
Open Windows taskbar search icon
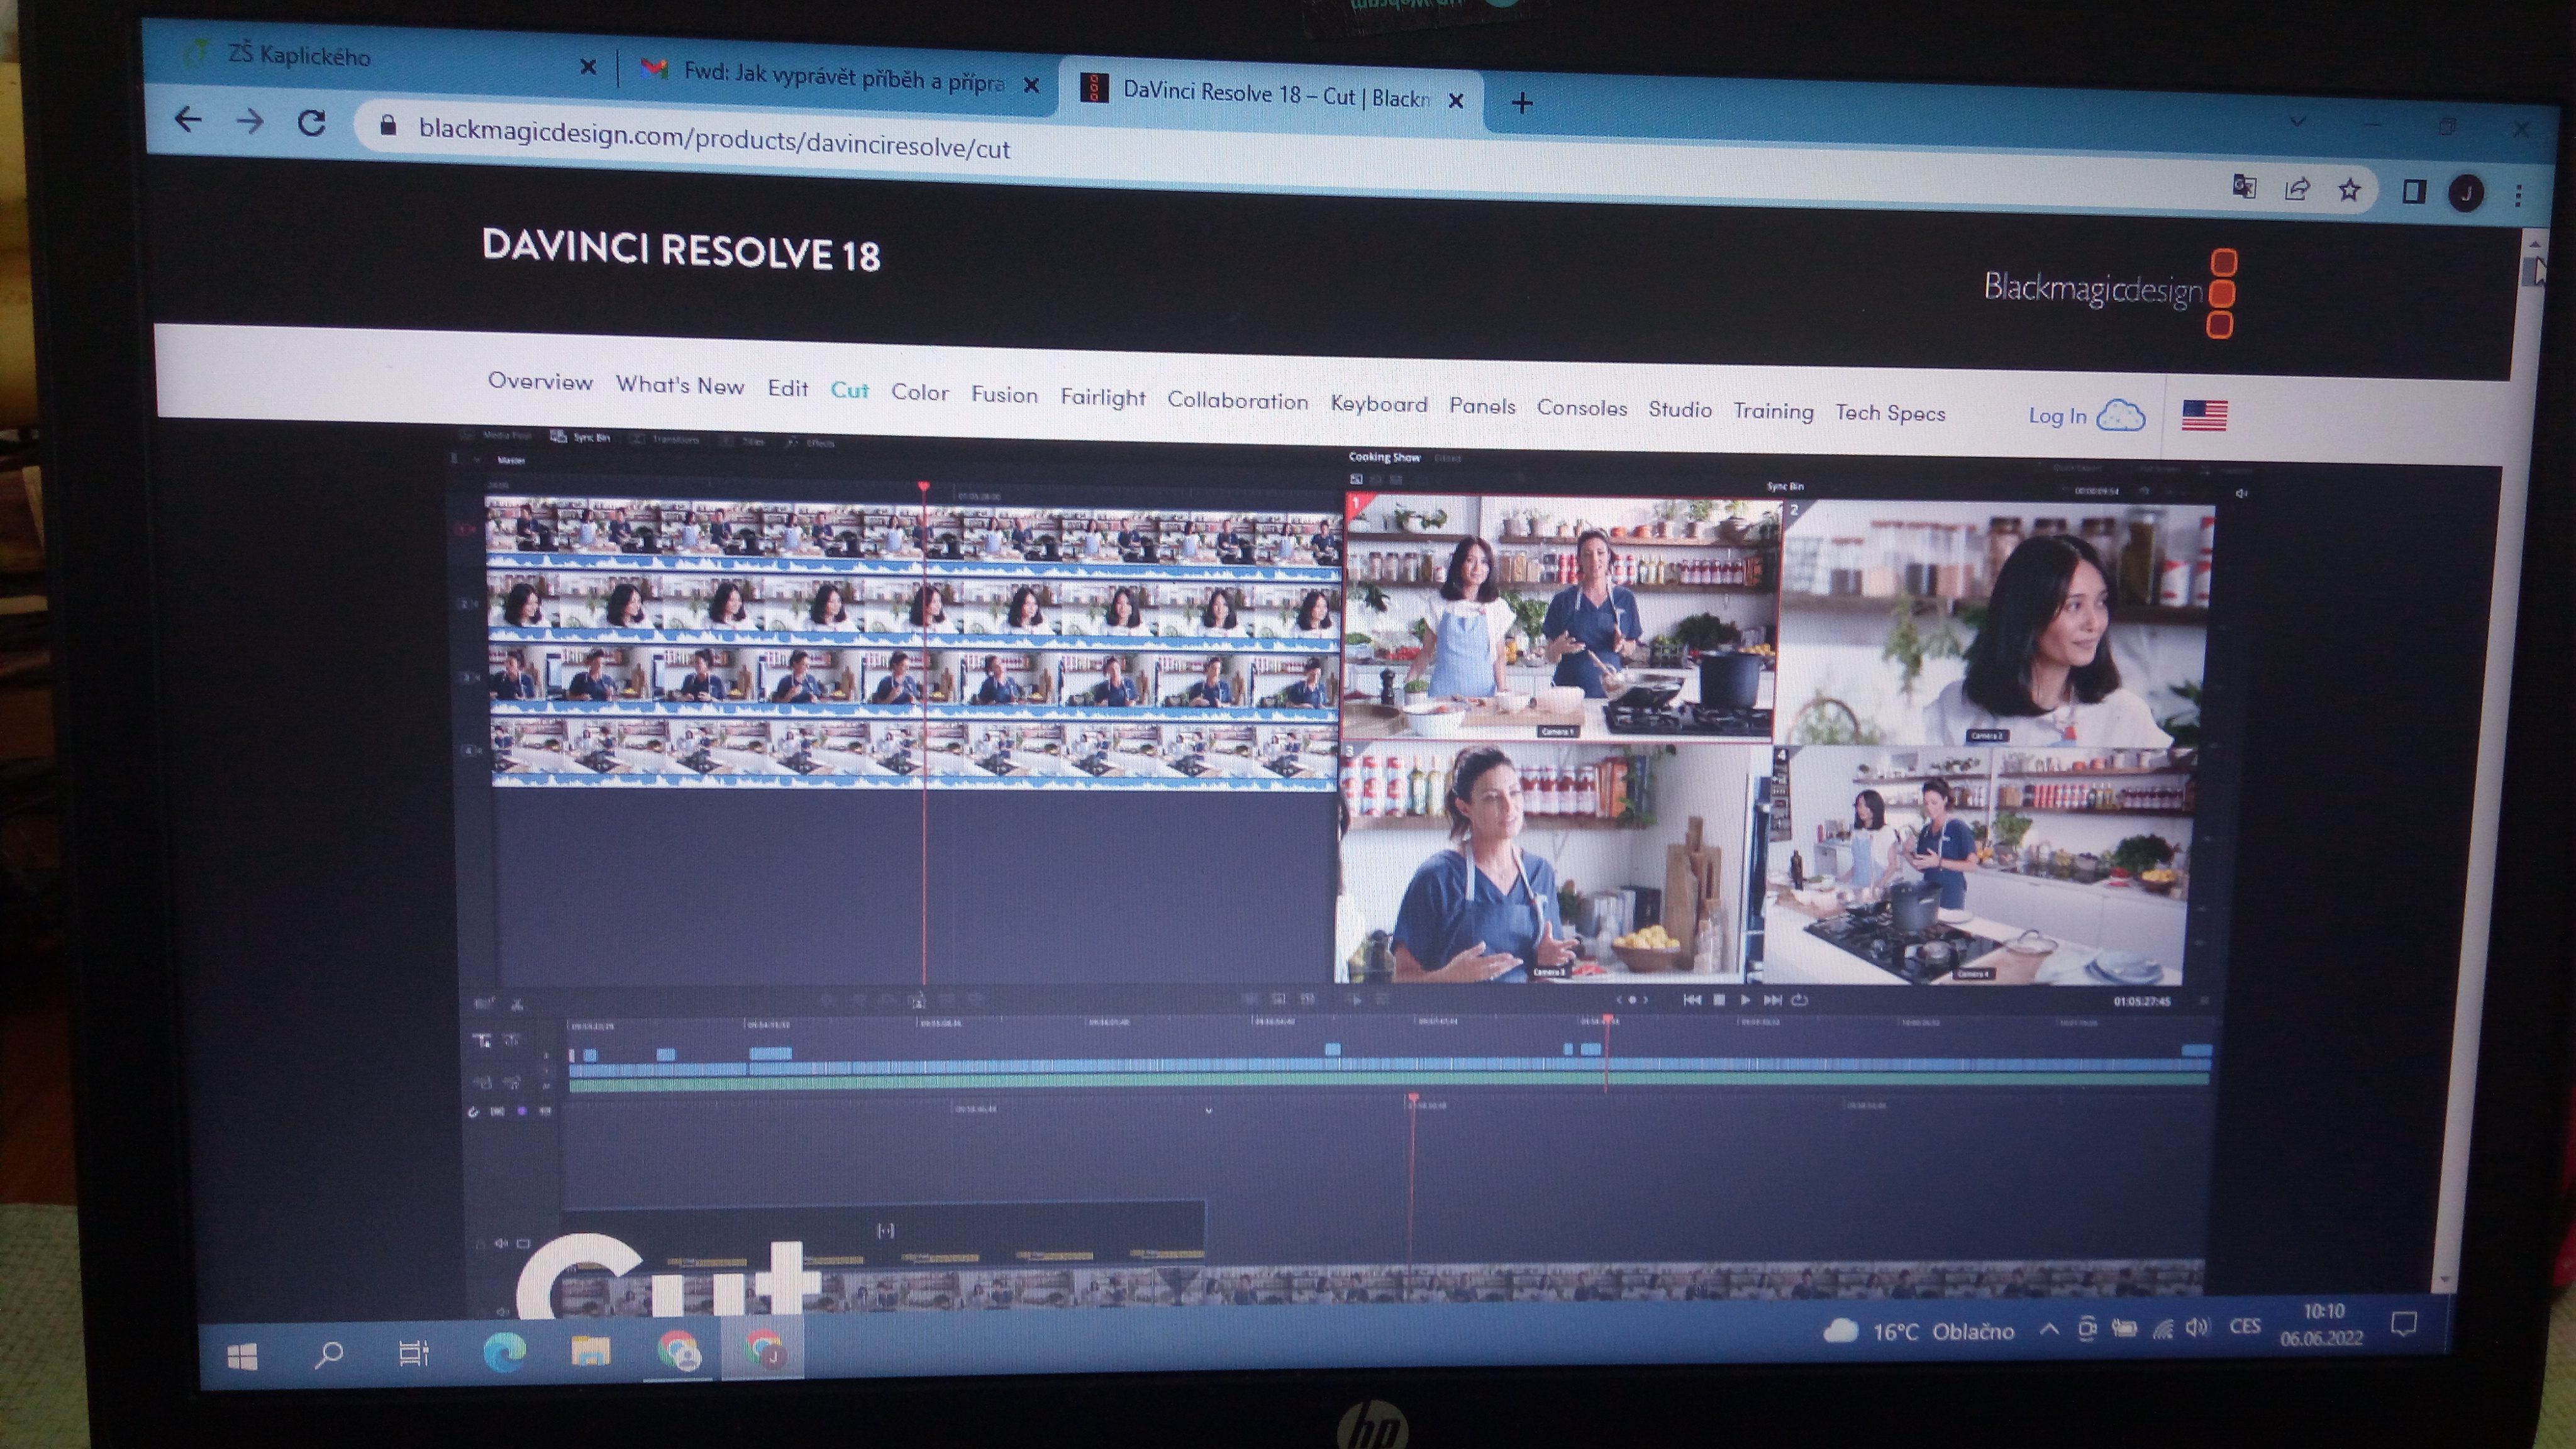328,1355
